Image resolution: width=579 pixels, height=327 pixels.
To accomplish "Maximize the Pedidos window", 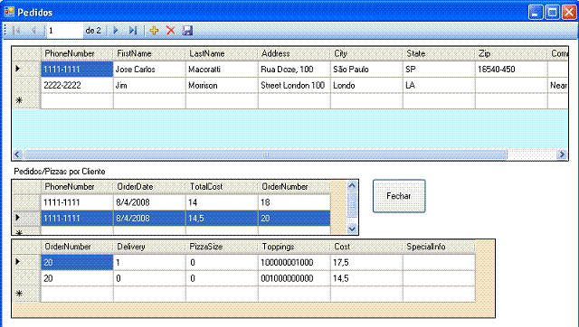I will tap(553, 12).
